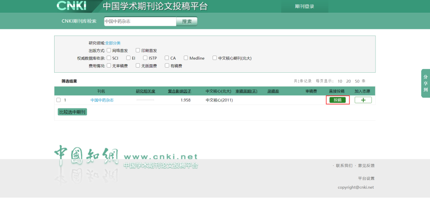Screen dimensions: 430x203
Task: Enable the 网络首发 checkbox
Action: click(x=109, y=50)
